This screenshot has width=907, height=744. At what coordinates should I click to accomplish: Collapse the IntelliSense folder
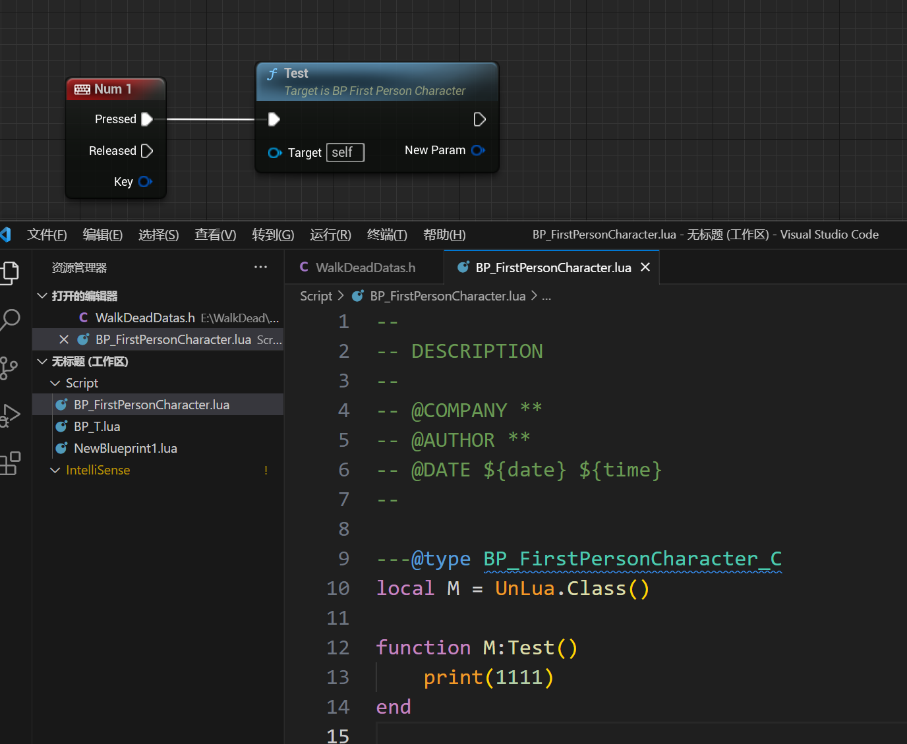55,470
